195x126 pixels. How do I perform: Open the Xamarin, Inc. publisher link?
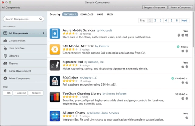tap(96, 62)
